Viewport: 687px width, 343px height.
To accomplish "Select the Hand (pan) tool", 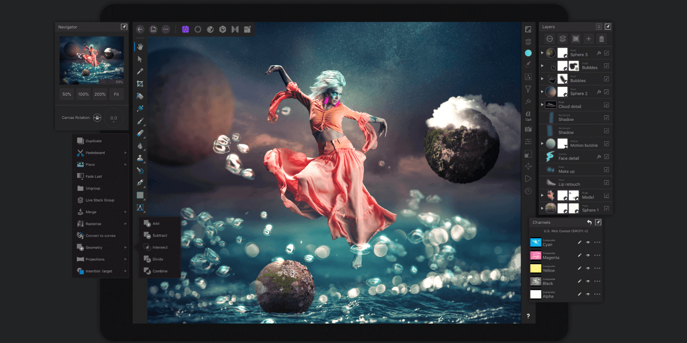I will coord(140,47).
